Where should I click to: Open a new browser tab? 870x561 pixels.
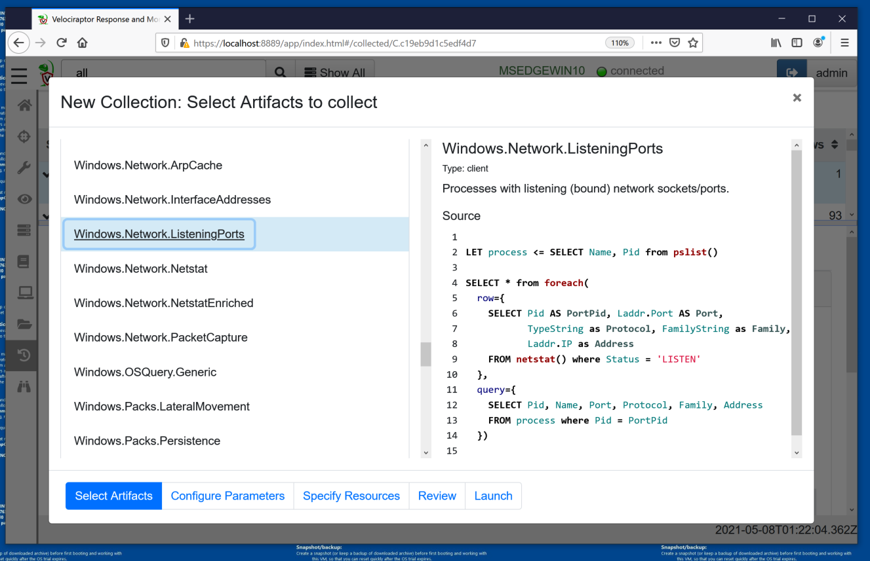(190, 19)
